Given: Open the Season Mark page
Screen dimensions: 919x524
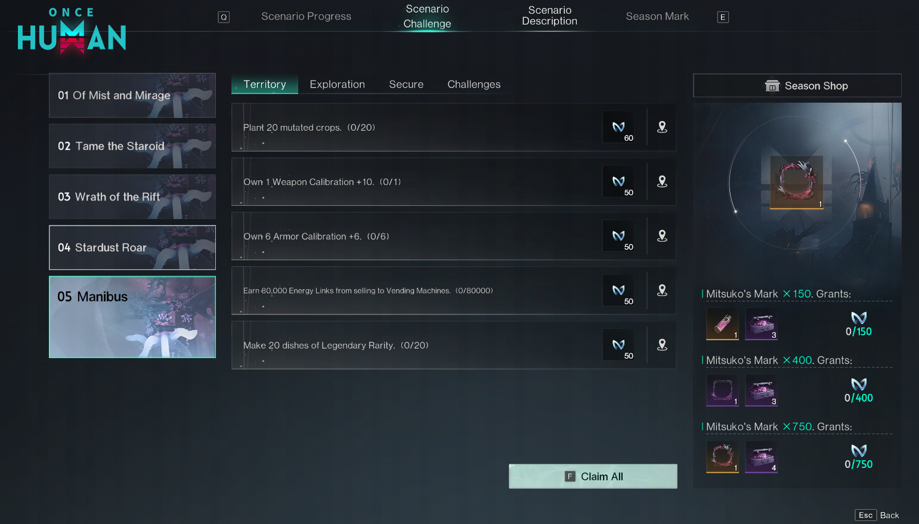Looking at the screenshot, I should click(x=657, y=16).
